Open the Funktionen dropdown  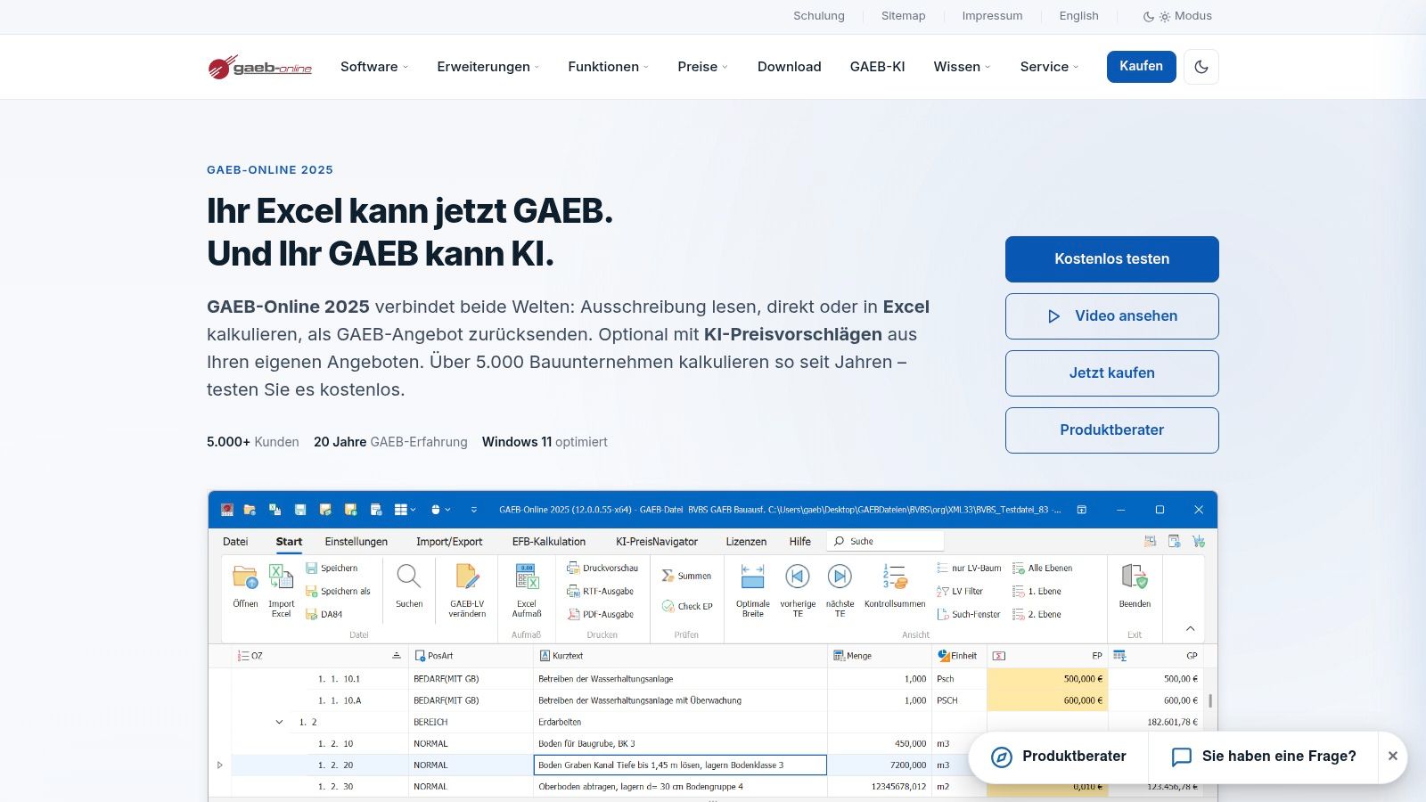pyautogui.click(x=609, y=67)
